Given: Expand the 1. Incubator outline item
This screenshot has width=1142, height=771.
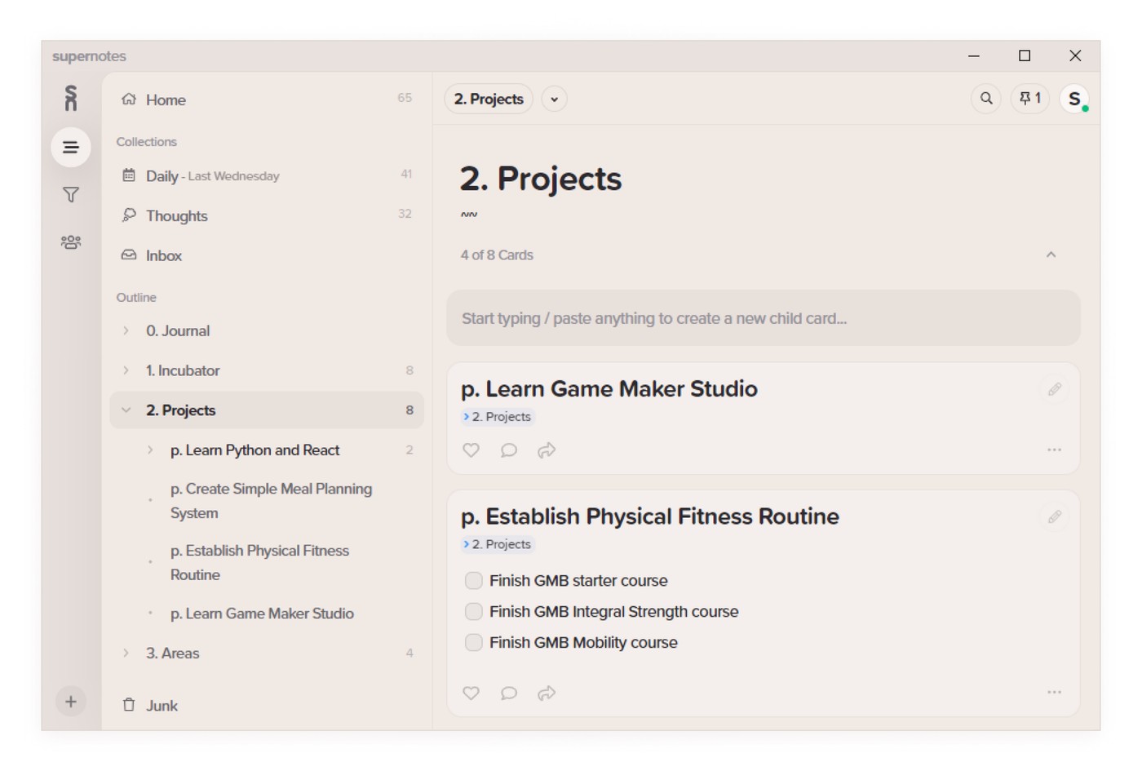Looking at the screenshot, I should 126,370.
